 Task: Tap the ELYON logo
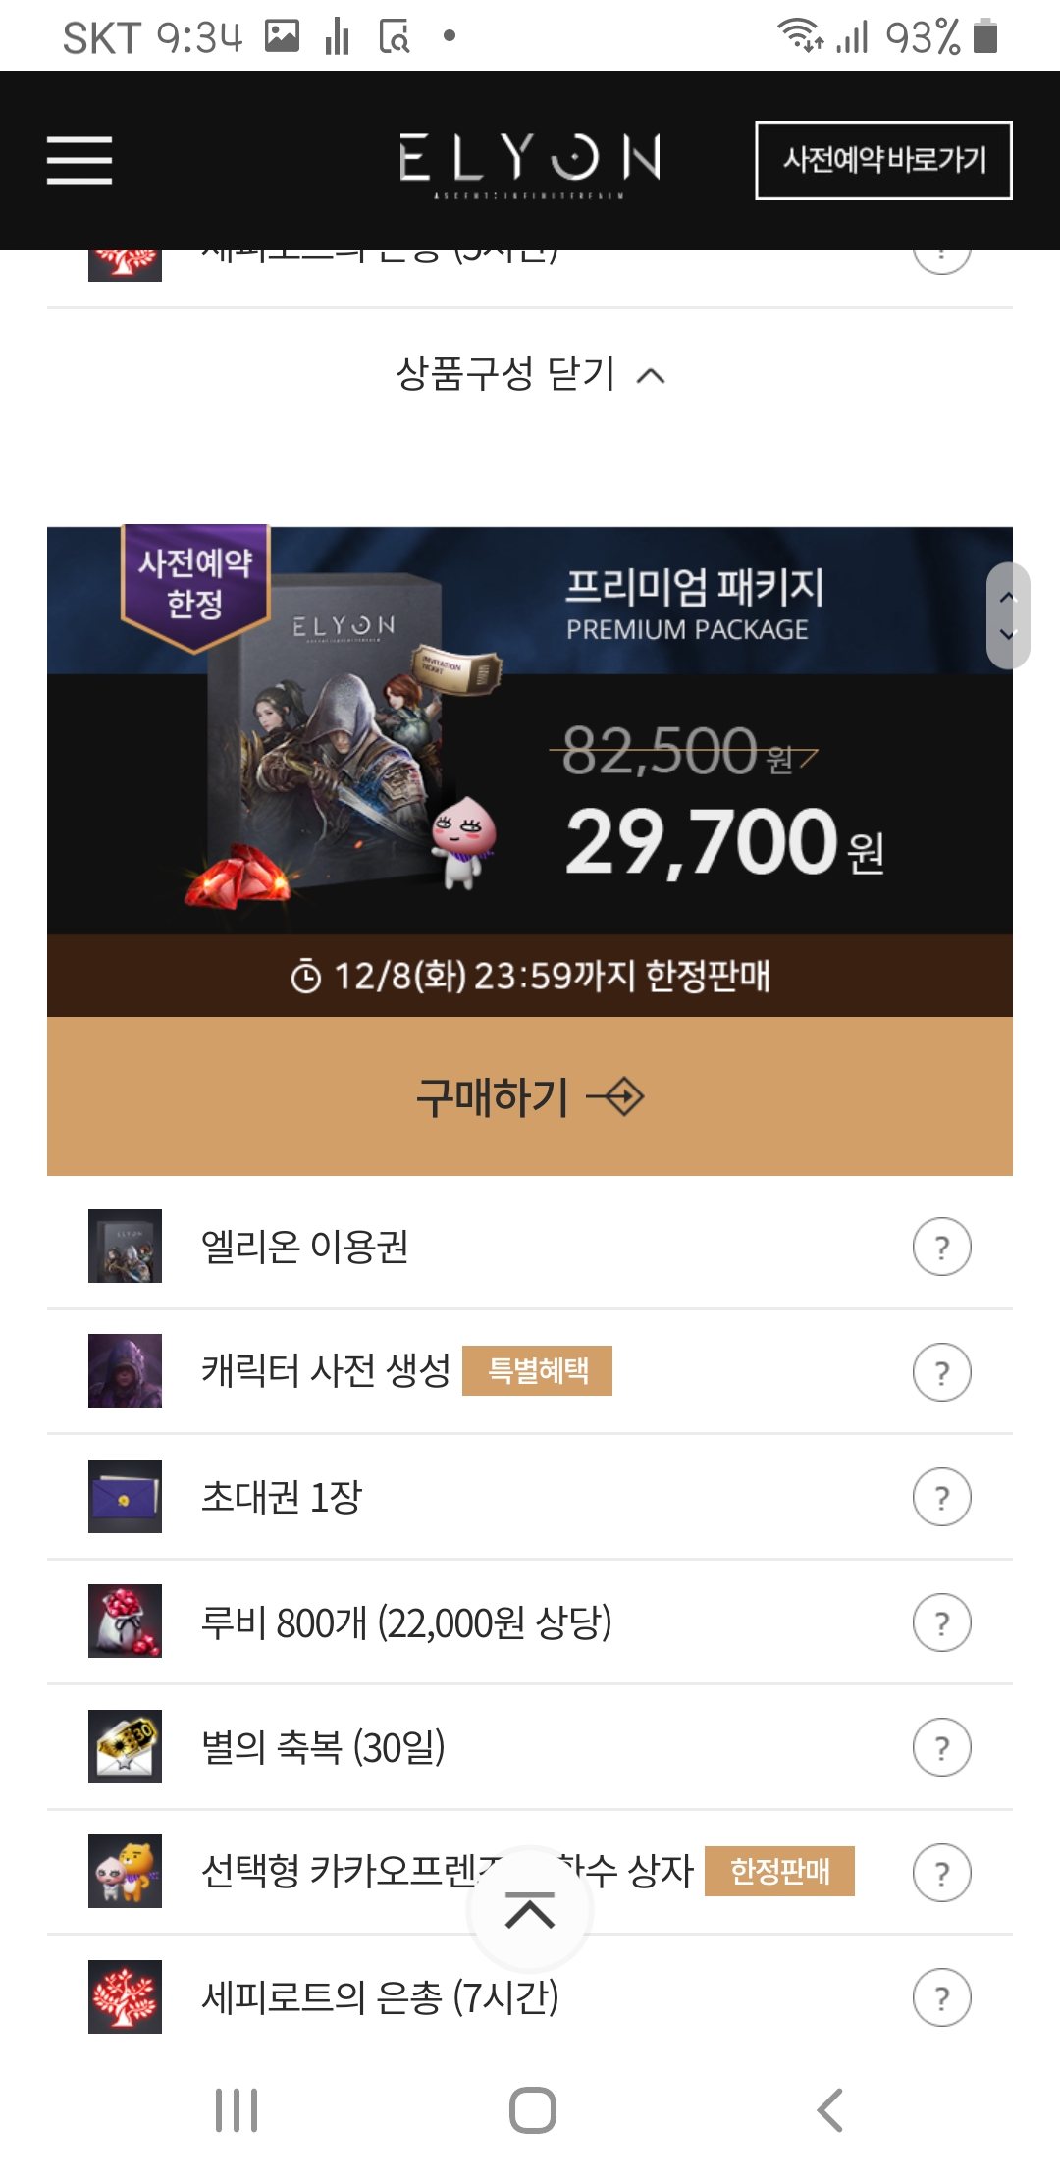click(530, 162)
